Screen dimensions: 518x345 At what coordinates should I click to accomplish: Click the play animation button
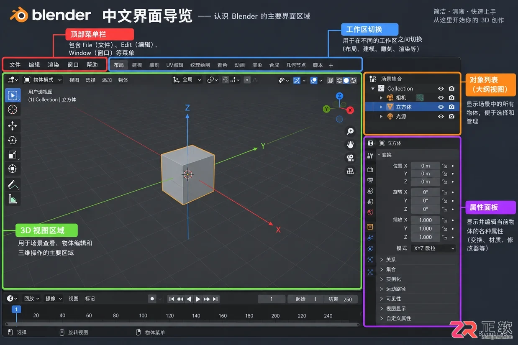(x=198, y=299)
